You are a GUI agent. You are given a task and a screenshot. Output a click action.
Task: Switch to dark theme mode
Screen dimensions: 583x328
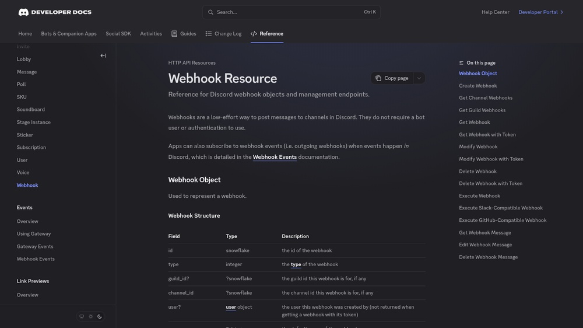100,316
